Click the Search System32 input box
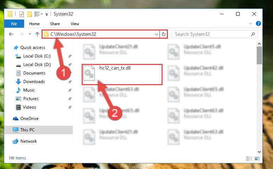This screenshot has width=273, height=169. pyautogui.click(x=214, y=34)
